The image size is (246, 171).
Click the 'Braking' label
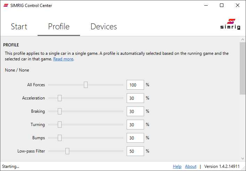[x=38, y=111]
